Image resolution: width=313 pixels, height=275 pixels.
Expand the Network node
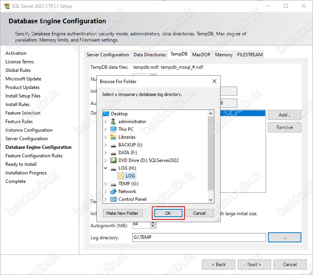point(106,191)
